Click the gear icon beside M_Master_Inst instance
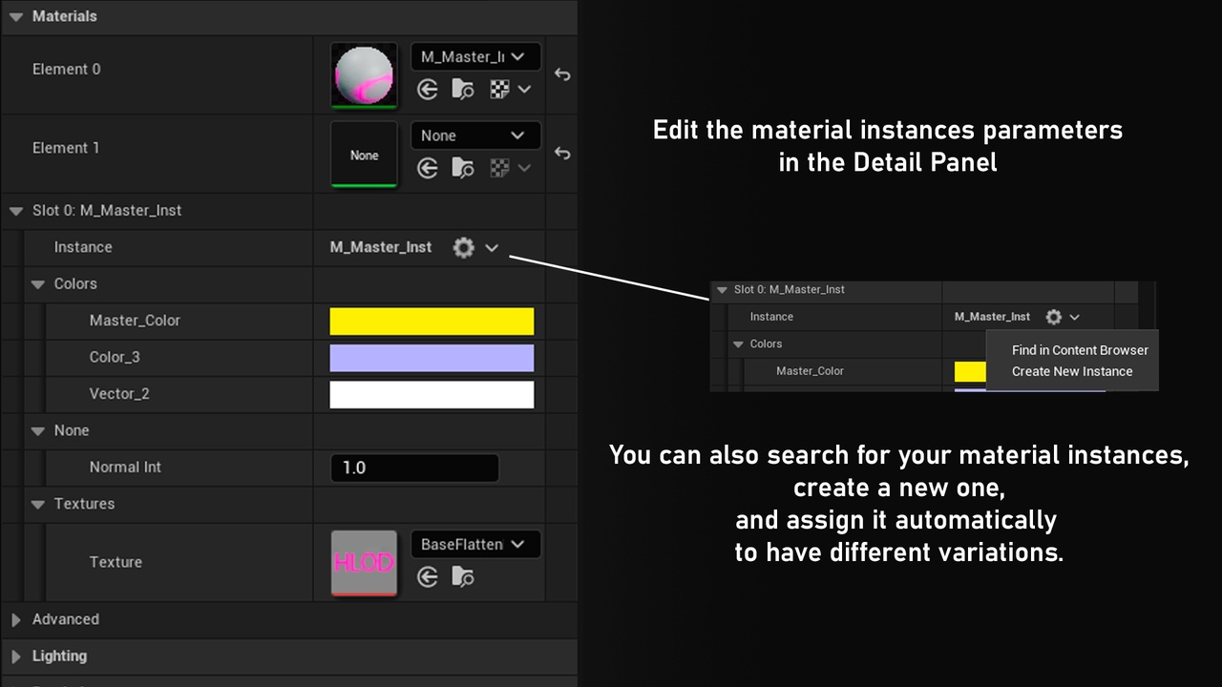This screenshot has width=1222, height=687. coord(464,248)
